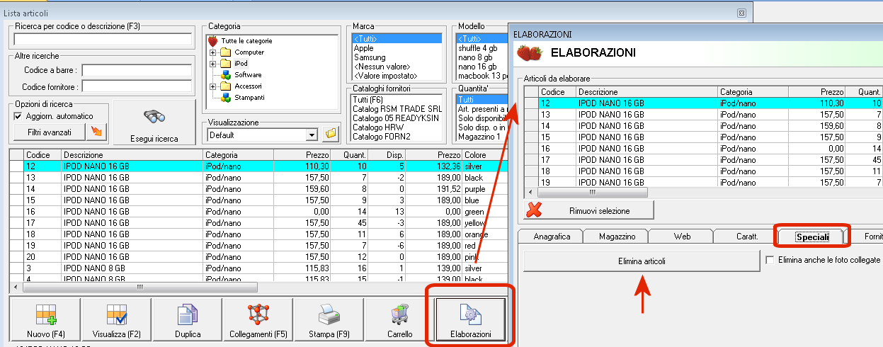Sort the main list by the Descrizione column
Image resolution: width=883 pixels, height=347 pixels.
tap(132, 154)
